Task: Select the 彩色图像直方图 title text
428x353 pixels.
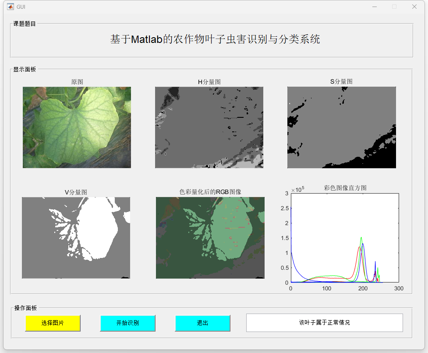Action: [345, 188]
